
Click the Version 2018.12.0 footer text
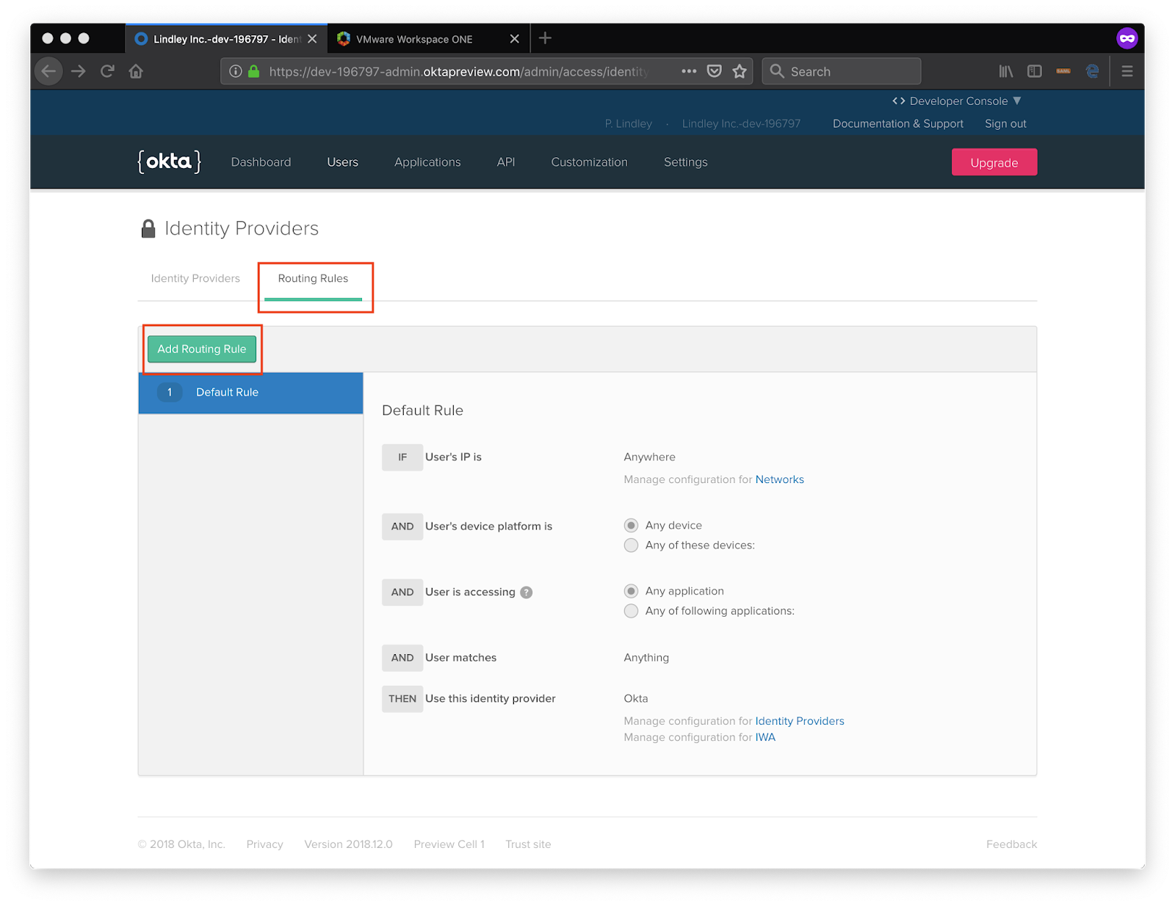(x=348, y=844)
